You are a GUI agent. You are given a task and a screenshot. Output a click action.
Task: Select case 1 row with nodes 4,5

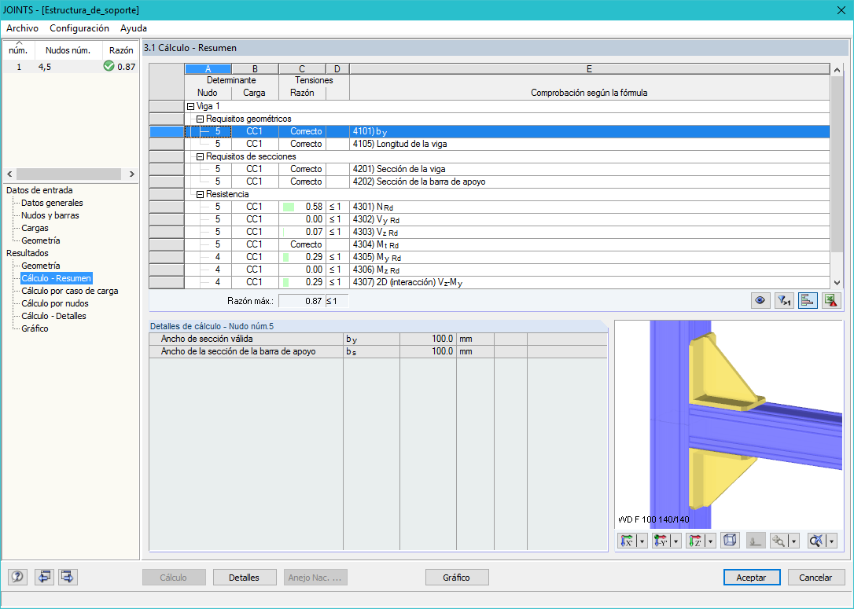point(70,67)
